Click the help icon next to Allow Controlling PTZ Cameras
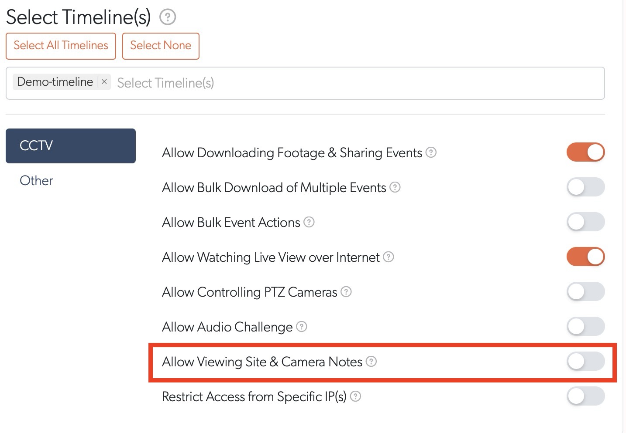The width and height of the screenshot is (626, 433). 346,292
